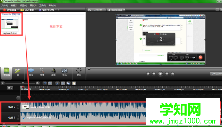Image resolution: width=222 pixels, height=127 pixels.
Task: Select capture-1.trec thumbnail in clip bin
Action: click(10, 24)
